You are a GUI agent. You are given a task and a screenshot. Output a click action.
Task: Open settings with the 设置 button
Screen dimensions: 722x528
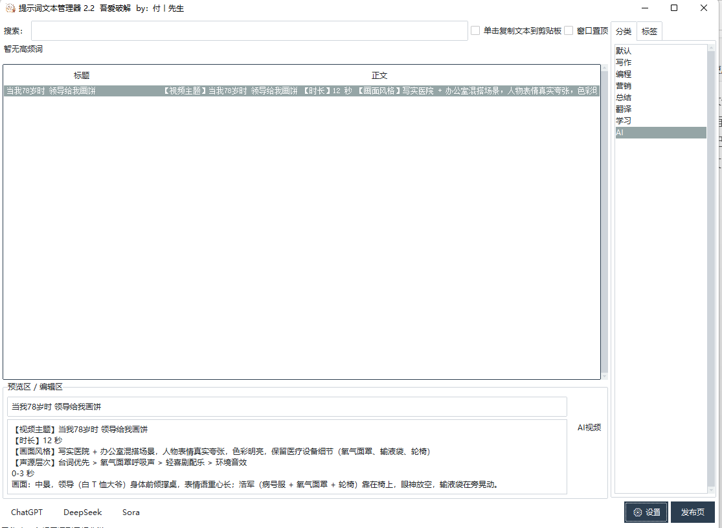[646, 512]
